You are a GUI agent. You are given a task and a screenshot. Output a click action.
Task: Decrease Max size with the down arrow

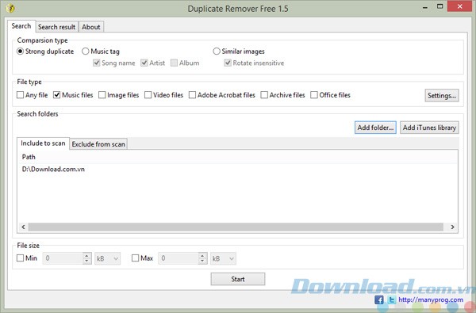202,261
